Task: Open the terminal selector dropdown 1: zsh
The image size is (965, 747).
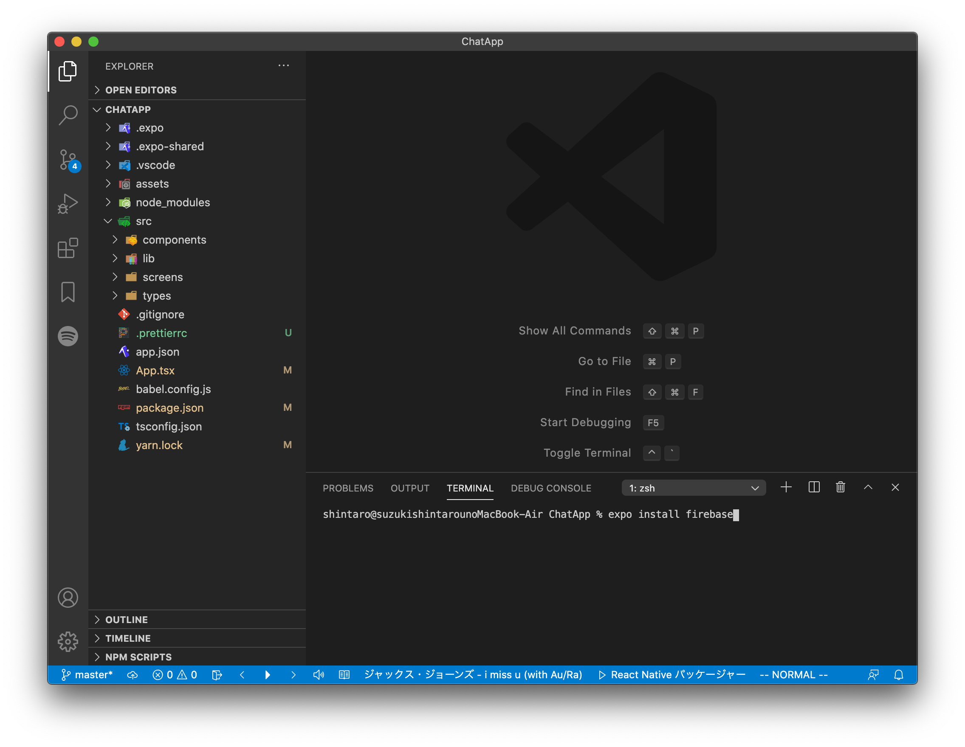Action: click(693, 488)
